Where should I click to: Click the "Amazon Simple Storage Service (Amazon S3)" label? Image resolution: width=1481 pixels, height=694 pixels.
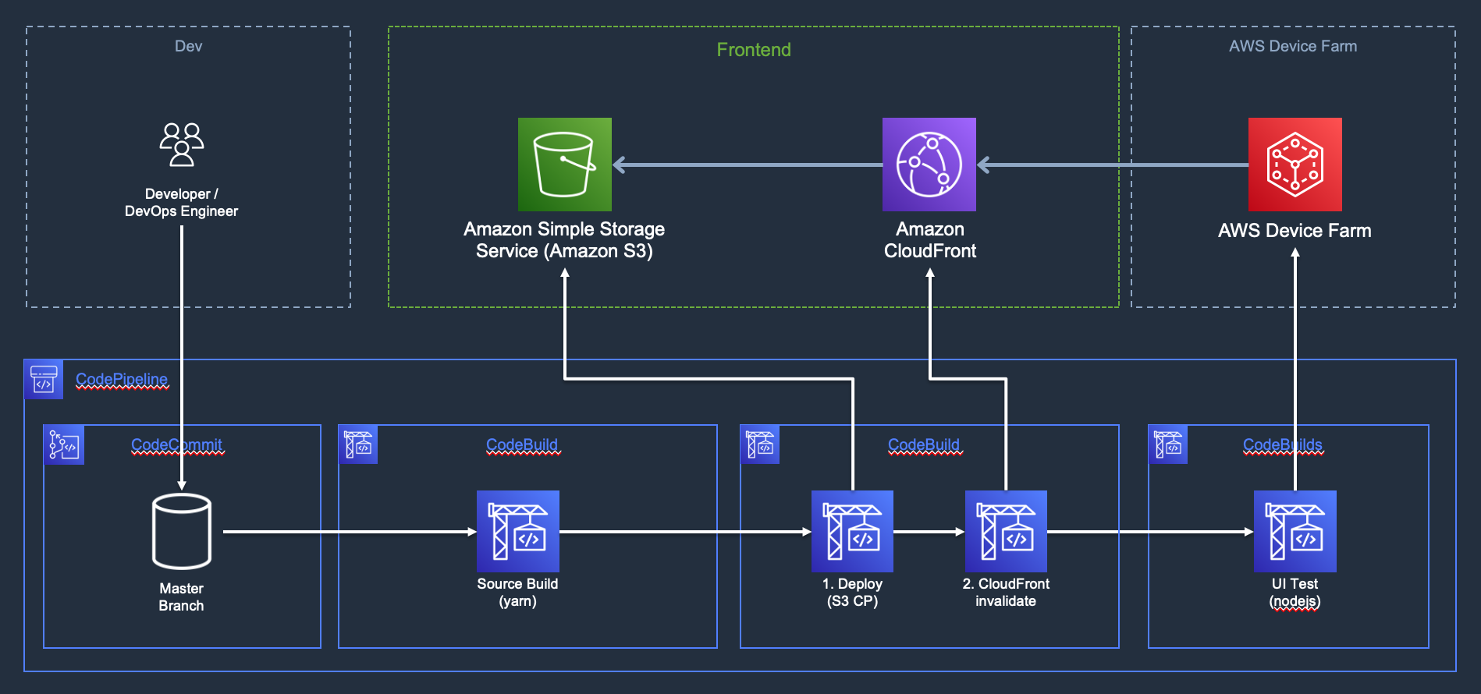point(564,240)
